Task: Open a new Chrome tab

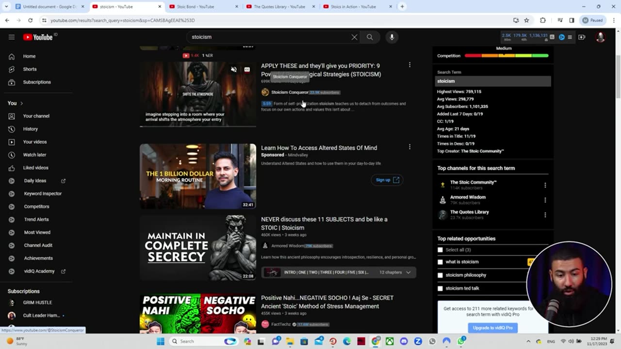Action: [x=402, y=7]
